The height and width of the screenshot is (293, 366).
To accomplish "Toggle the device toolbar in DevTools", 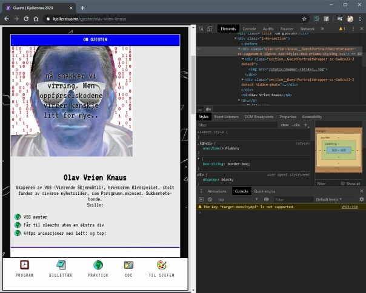I will point(210,28).
